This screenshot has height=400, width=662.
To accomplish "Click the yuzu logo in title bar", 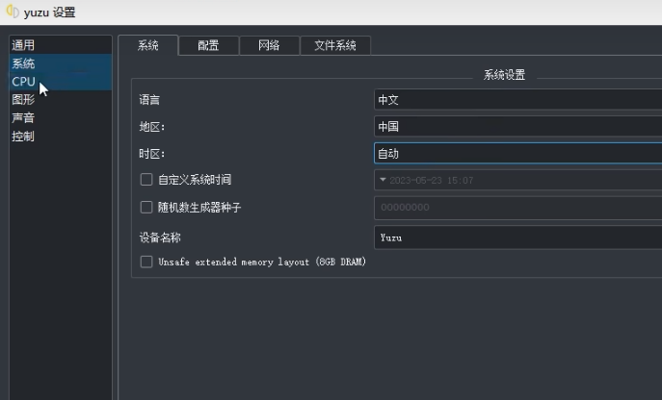I will click(13, 12).
